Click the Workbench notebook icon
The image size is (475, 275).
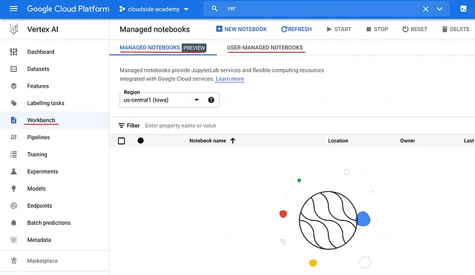click(14, 120)
